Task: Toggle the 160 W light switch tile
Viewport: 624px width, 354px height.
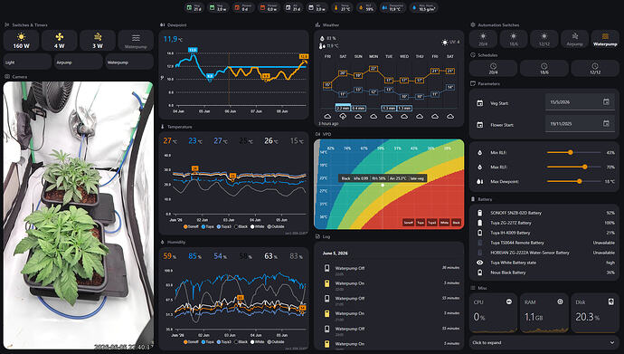Action: coord(21,41)
